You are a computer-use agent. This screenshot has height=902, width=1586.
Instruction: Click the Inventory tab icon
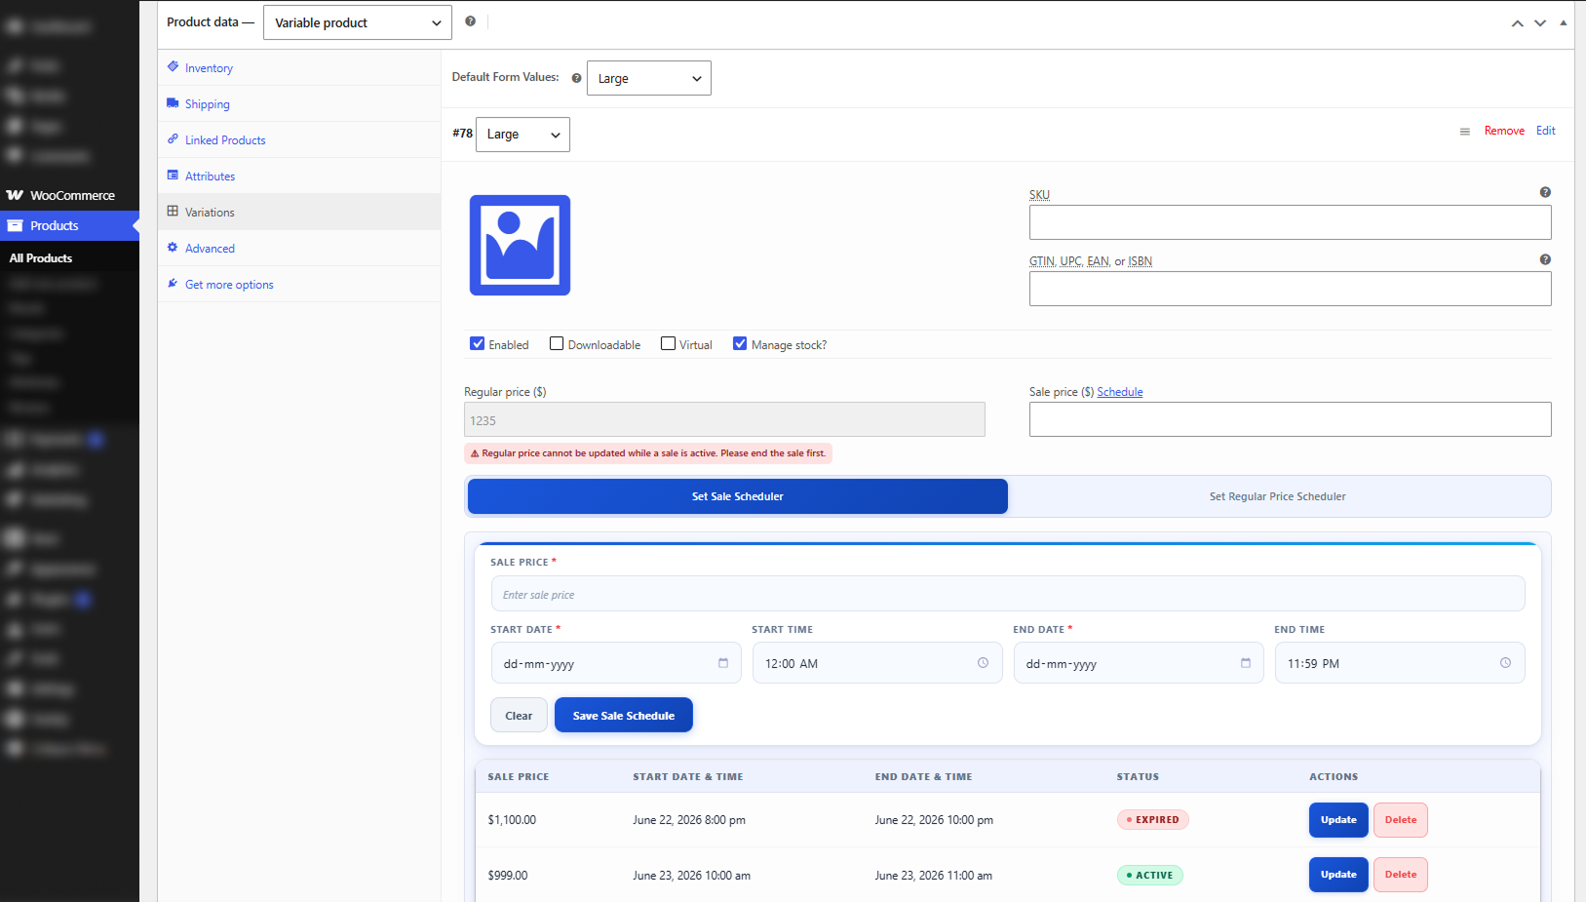tap(173, 67)
